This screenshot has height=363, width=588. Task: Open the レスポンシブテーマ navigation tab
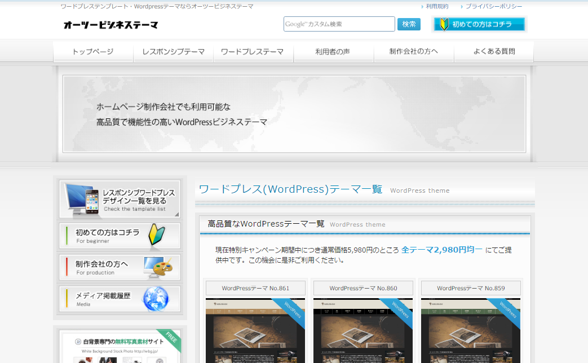click(x=173, y=52)
